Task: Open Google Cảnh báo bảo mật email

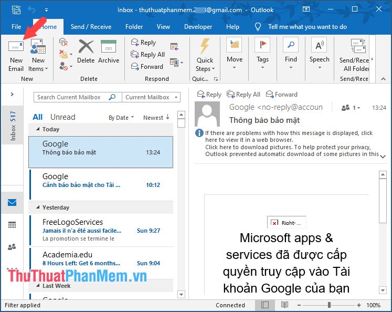Action: tap(101, 185)
